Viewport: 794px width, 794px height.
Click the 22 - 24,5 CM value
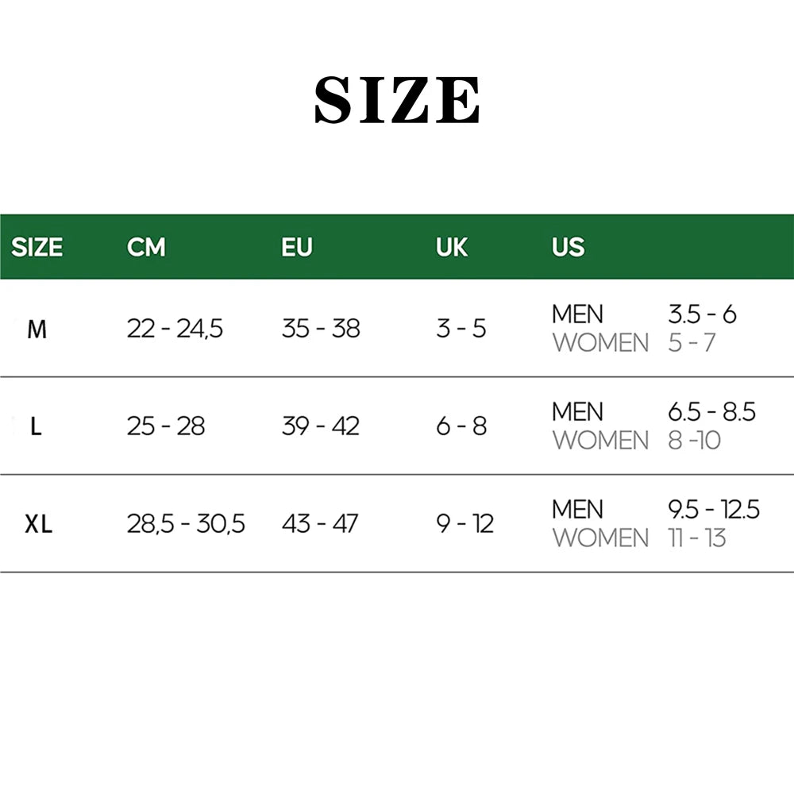tap(175, 329)
